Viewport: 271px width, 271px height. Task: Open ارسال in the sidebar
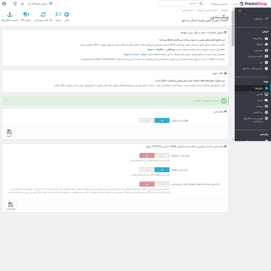260,100
